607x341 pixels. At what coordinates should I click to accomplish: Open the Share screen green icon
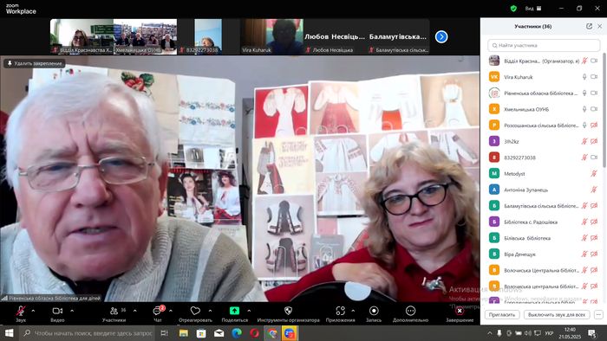pyautogui.click(x=234, y=311)
